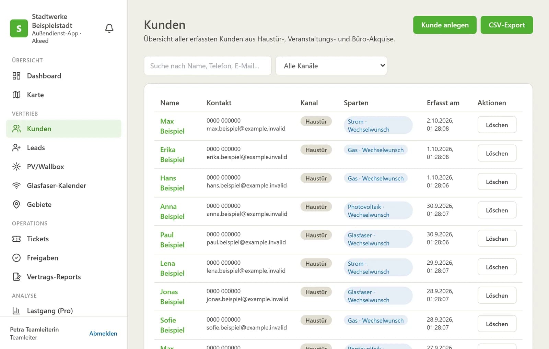Click the Leads add-person icon
Image resolution: width=549 pixels, height=349 pixels.
point(16,147)
